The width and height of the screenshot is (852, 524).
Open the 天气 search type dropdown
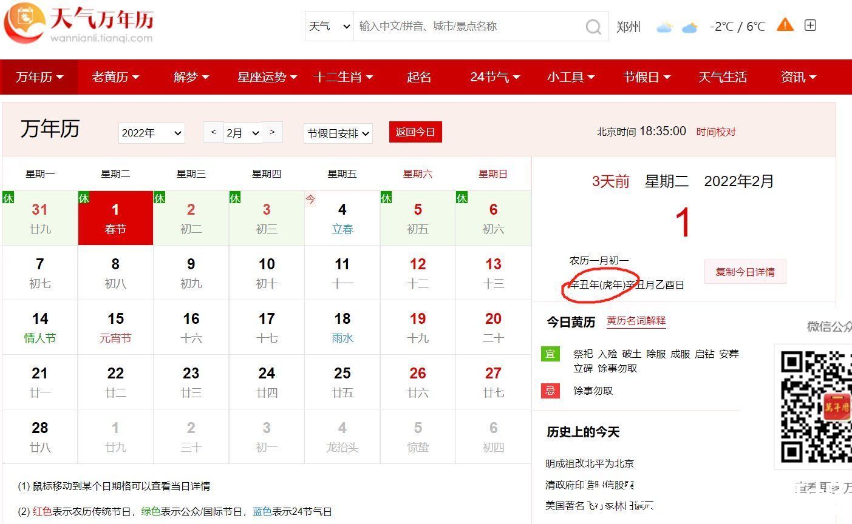pos(330,26)
